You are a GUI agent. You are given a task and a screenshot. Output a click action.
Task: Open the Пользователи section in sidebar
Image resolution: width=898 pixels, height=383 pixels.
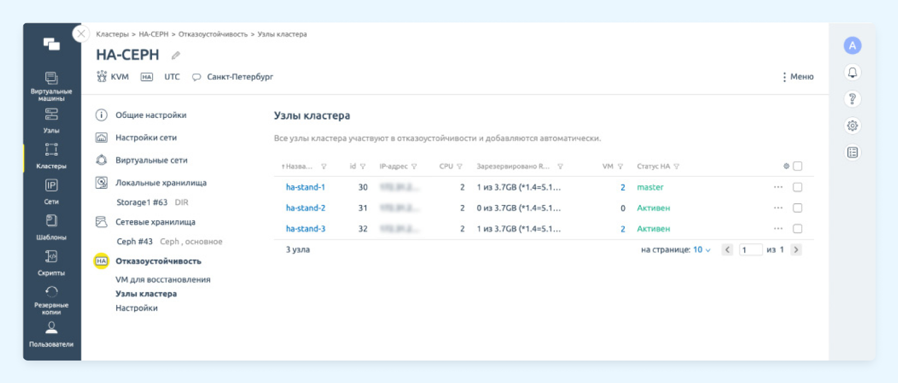point(51,335)
